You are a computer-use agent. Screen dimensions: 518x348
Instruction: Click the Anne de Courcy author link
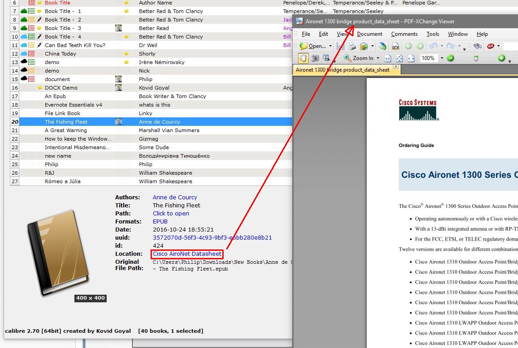(x=175, y=198)
